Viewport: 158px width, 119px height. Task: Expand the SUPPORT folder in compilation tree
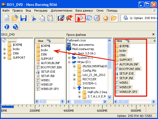tap(4, 58)
